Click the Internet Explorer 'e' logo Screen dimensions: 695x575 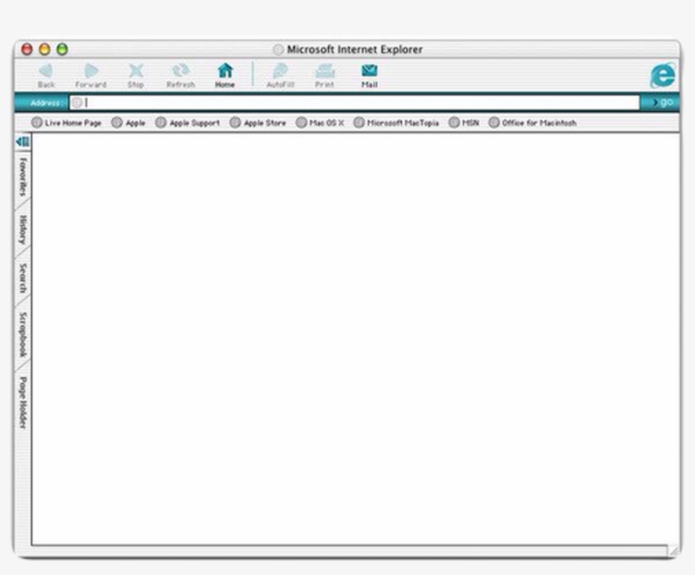[x=663, y=75]
